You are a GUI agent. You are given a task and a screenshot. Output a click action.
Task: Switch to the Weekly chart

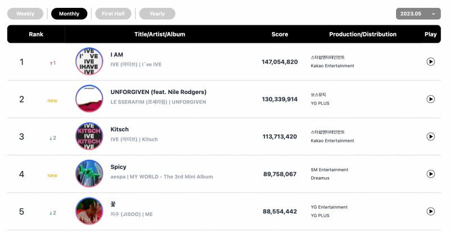coord(25,14)
